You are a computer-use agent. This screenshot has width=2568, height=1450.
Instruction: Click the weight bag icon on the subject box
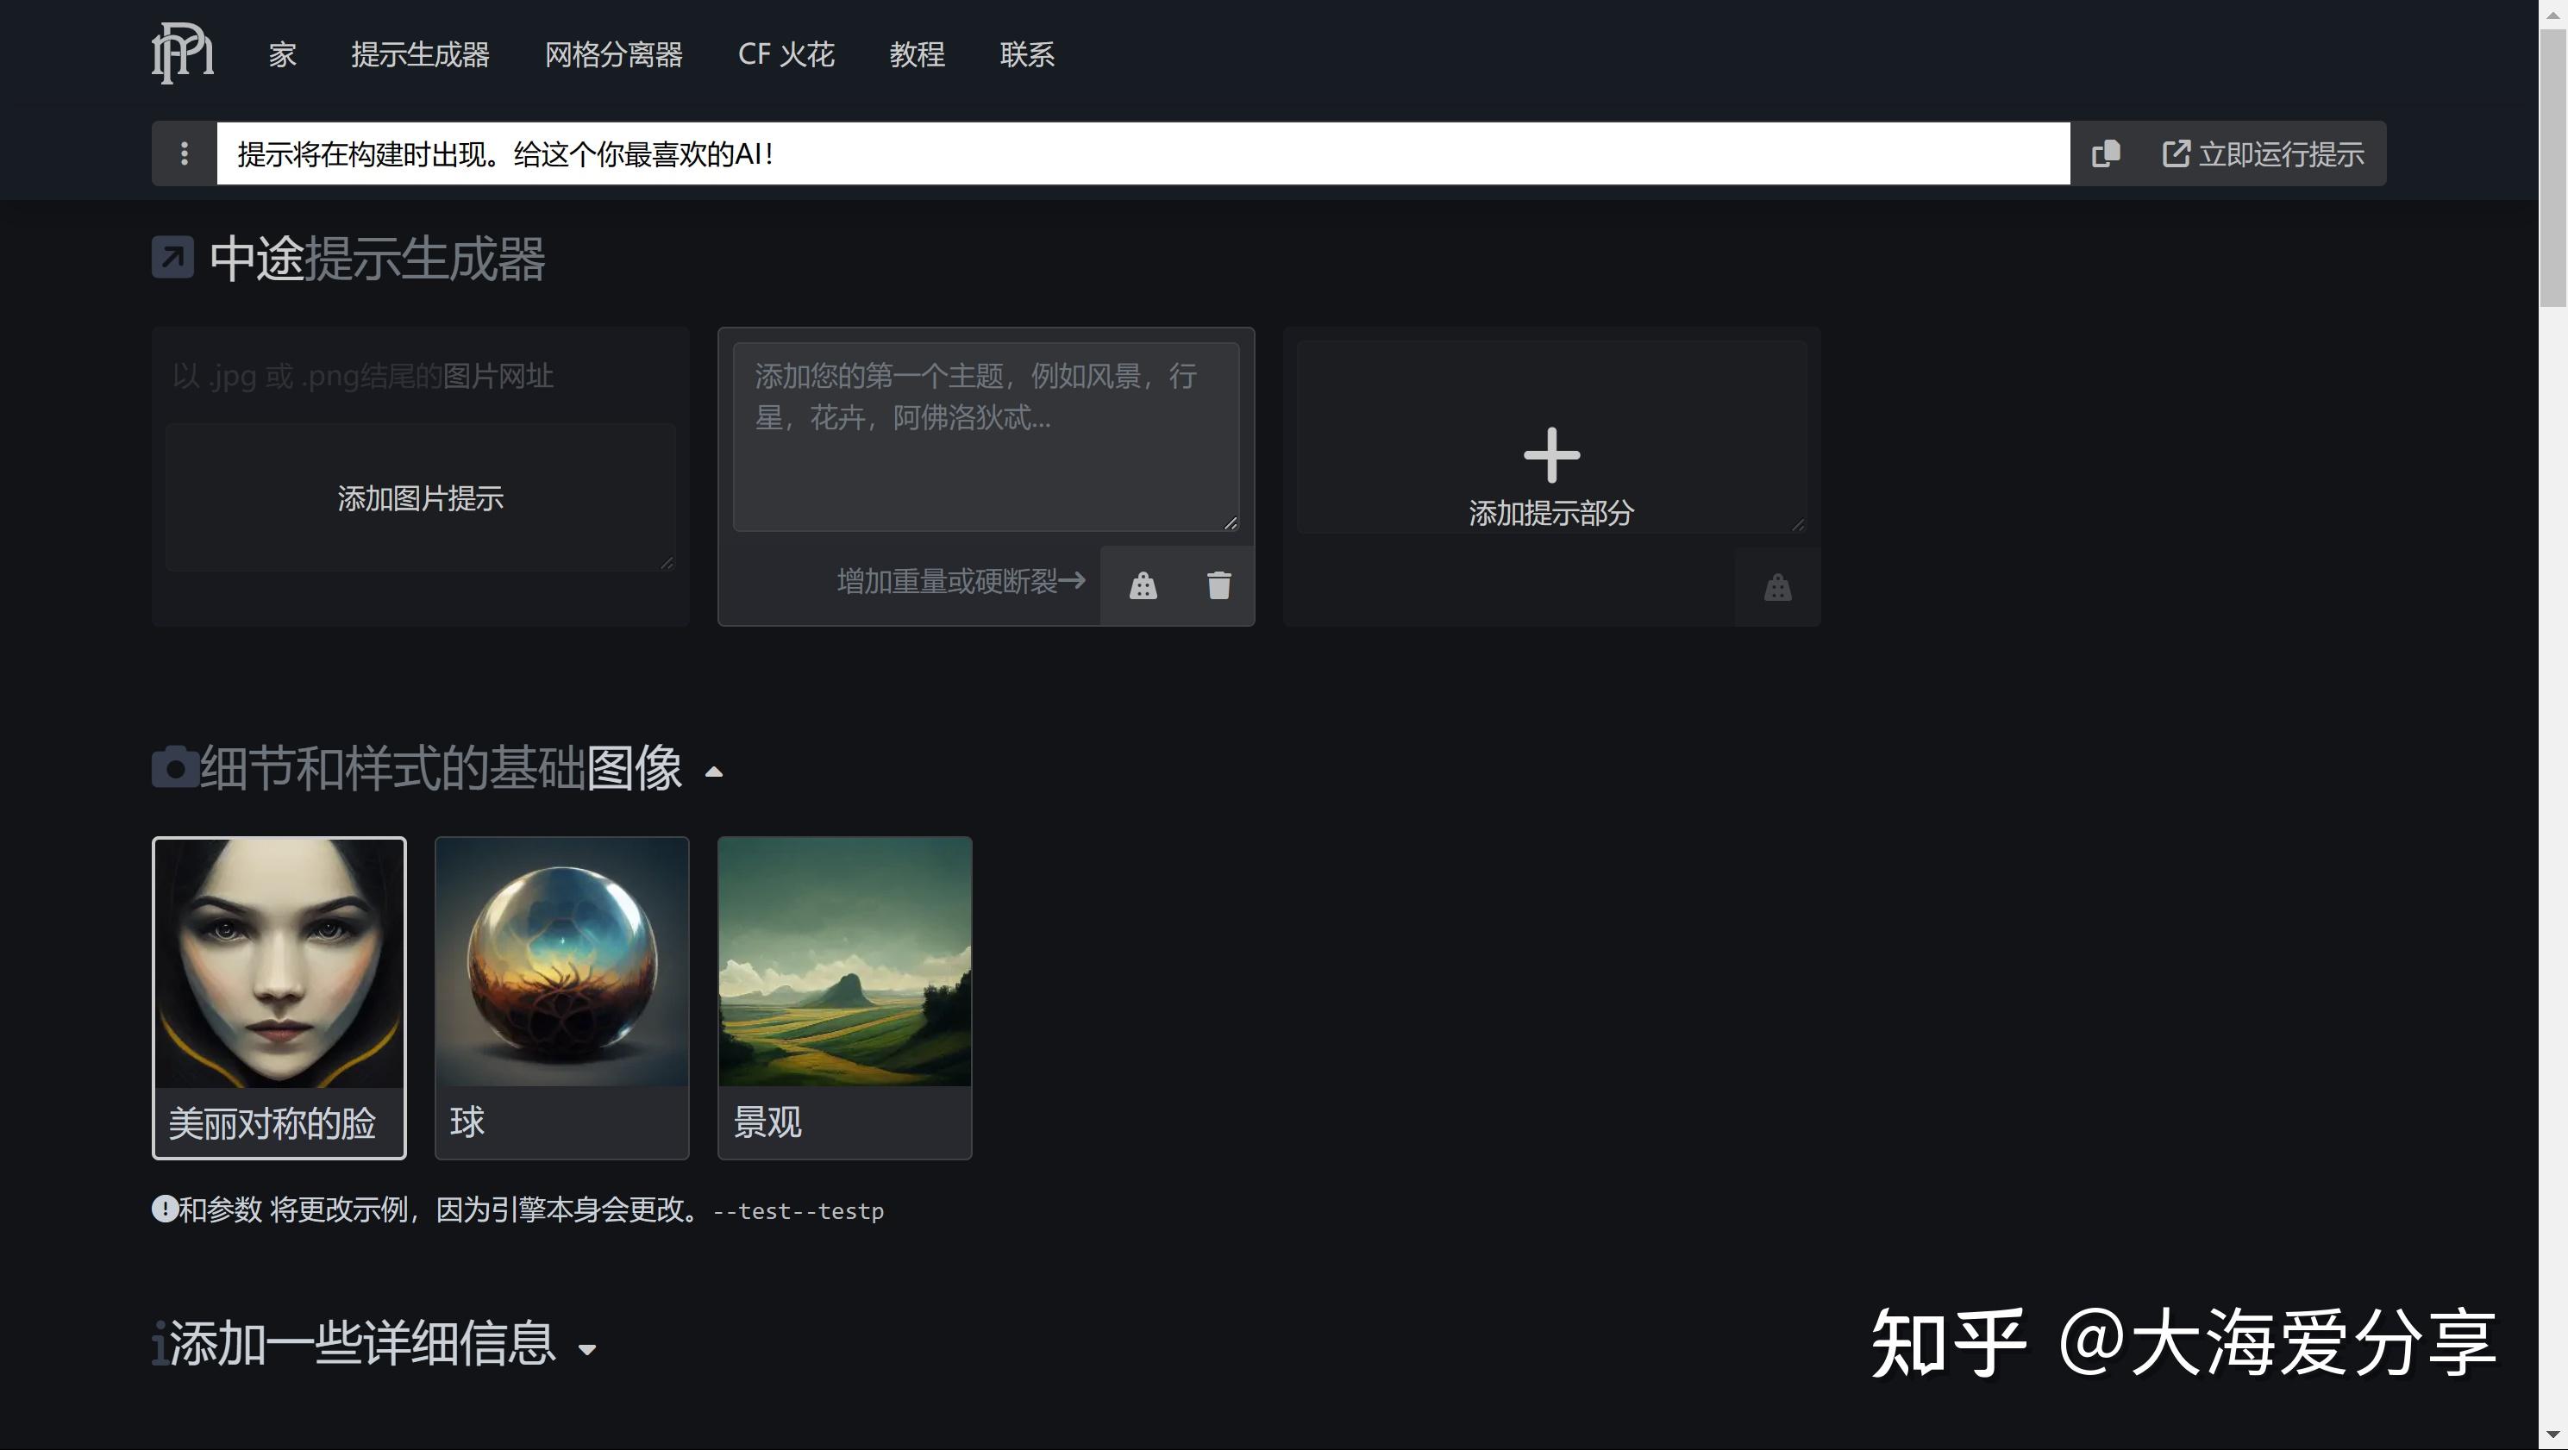(x=1143, y=585)
